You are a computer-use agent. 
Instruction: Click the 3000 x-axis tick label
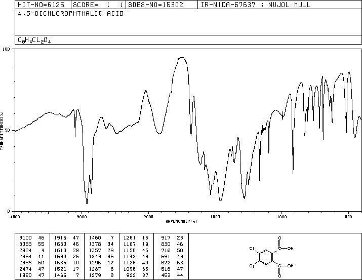(82, 217)
